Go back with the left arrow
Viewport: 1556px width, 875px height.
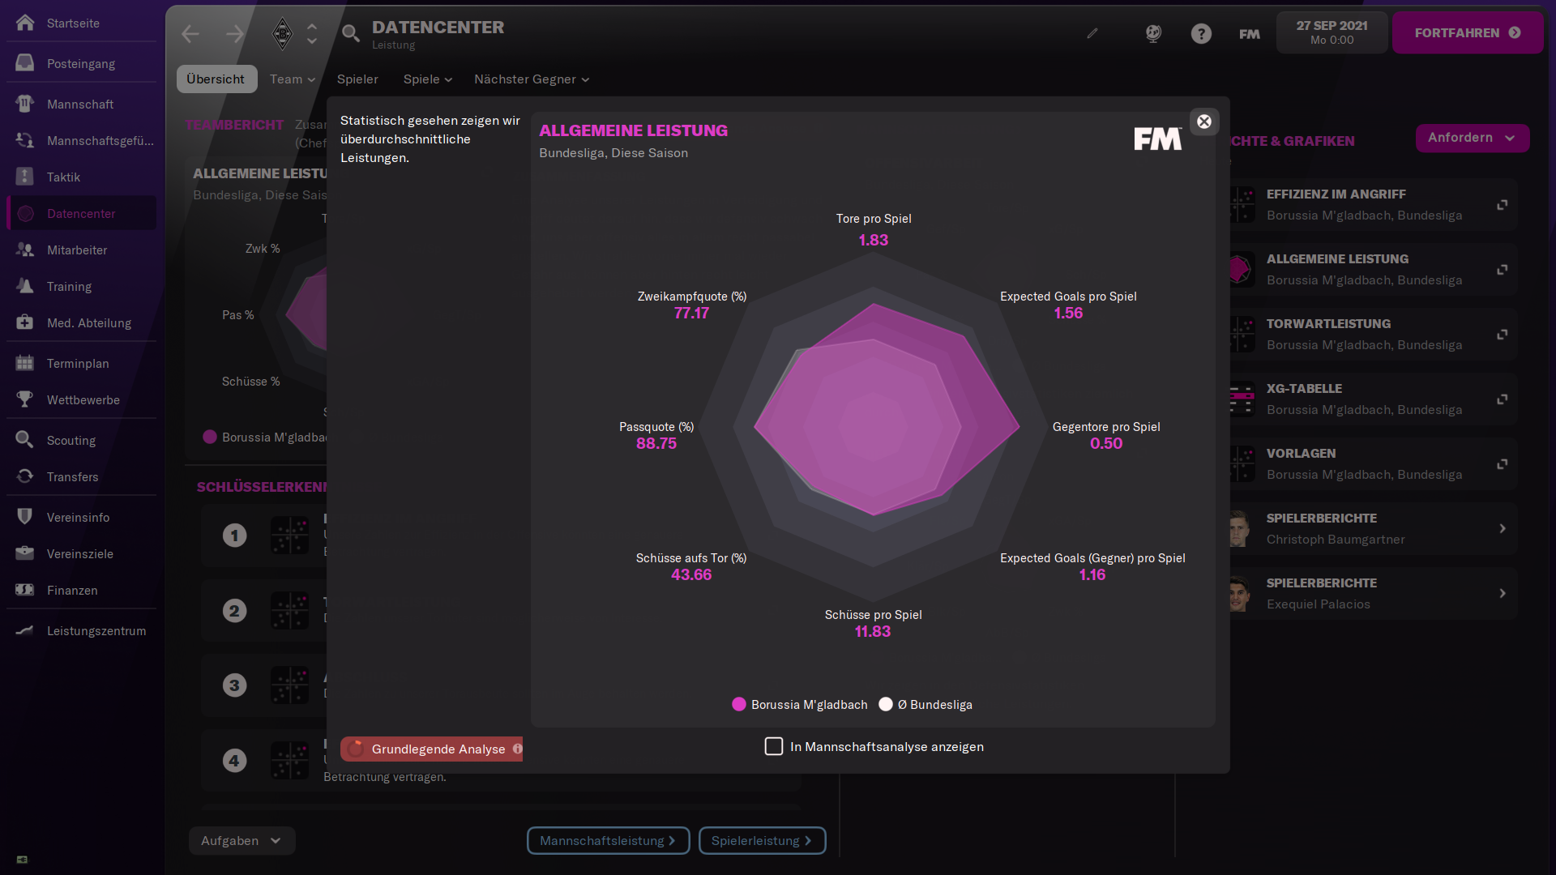[190, 33]
